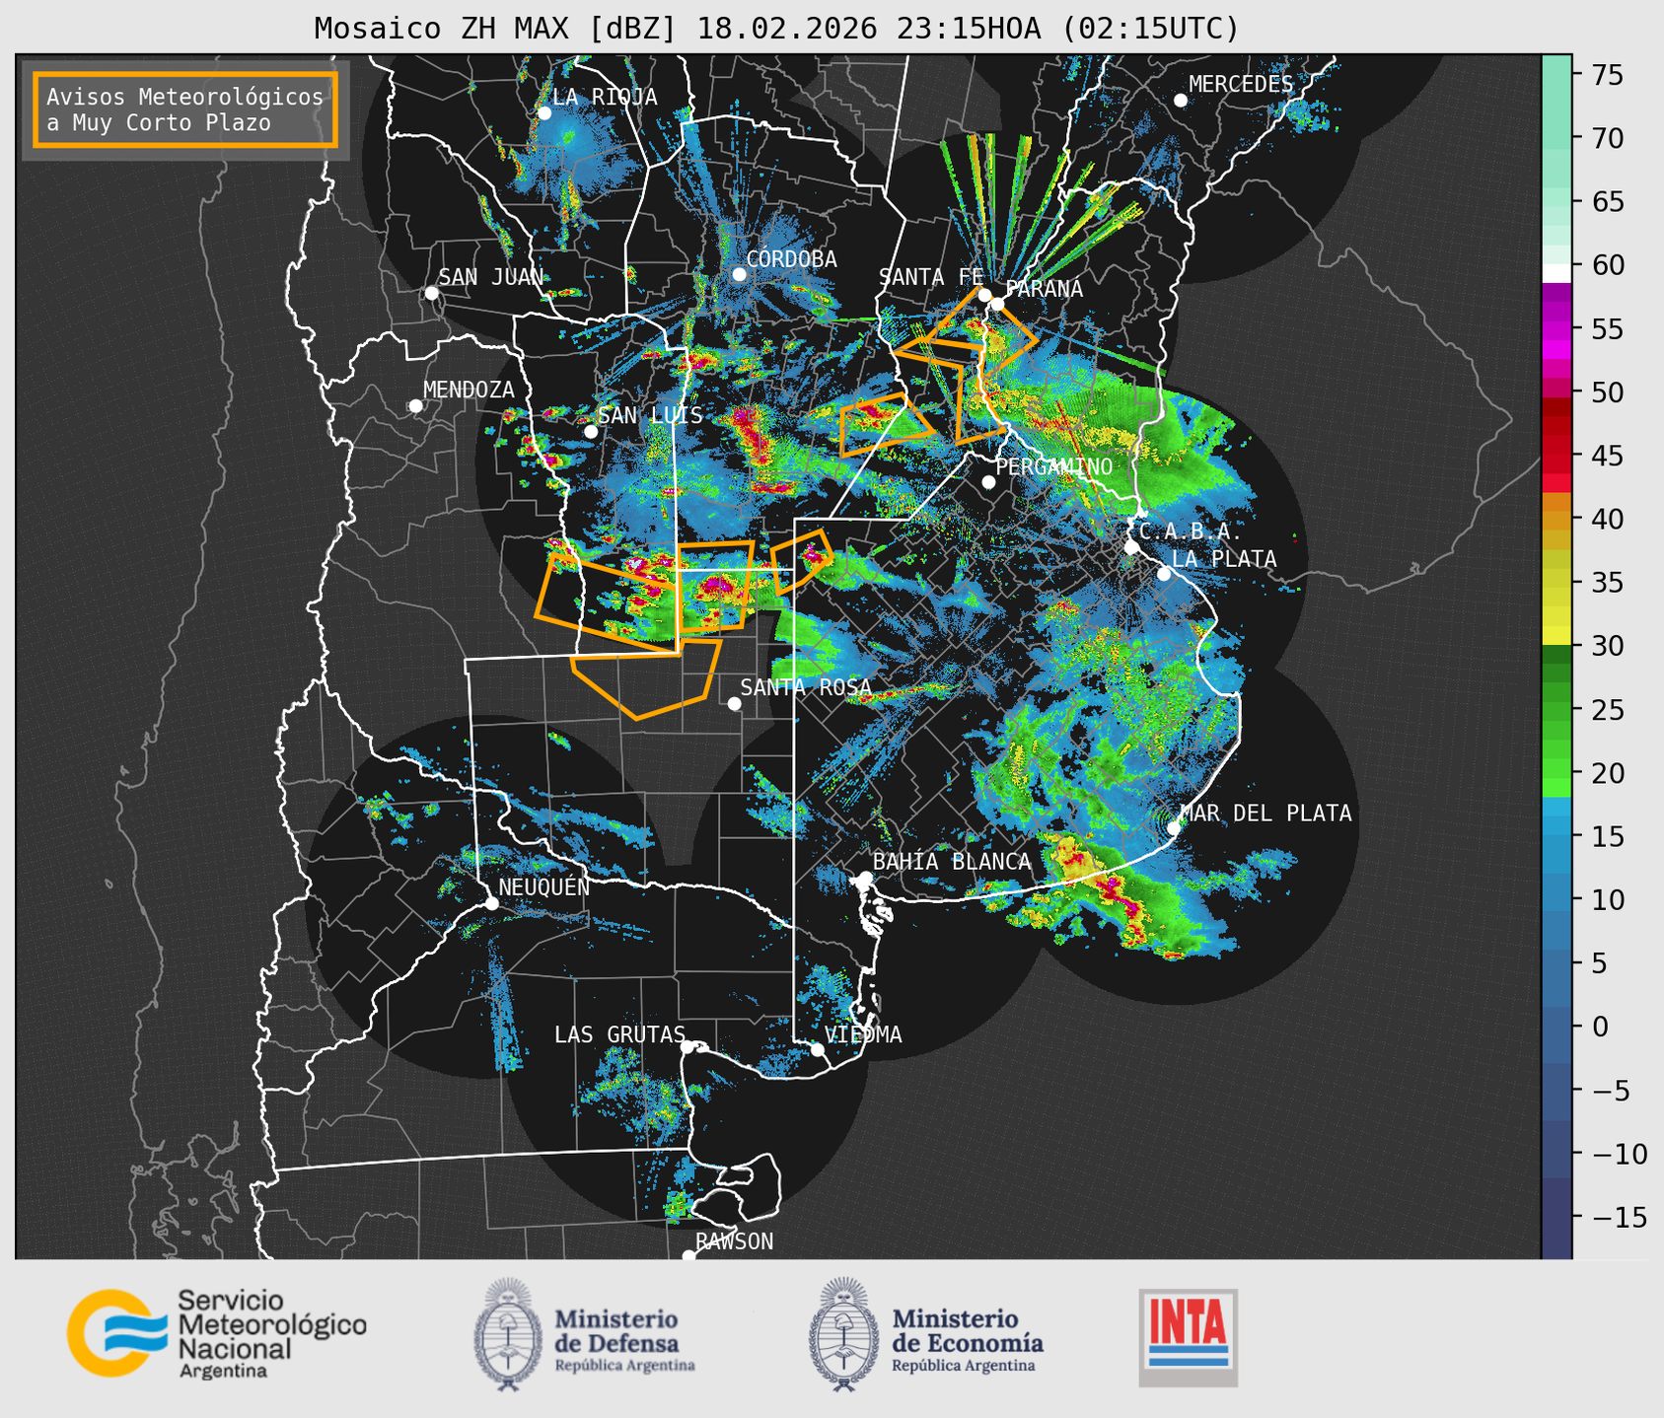This screenshot has height=1418, width=1664.
Task: Click the MERCEDES city label
Action: coord(1241,85)
